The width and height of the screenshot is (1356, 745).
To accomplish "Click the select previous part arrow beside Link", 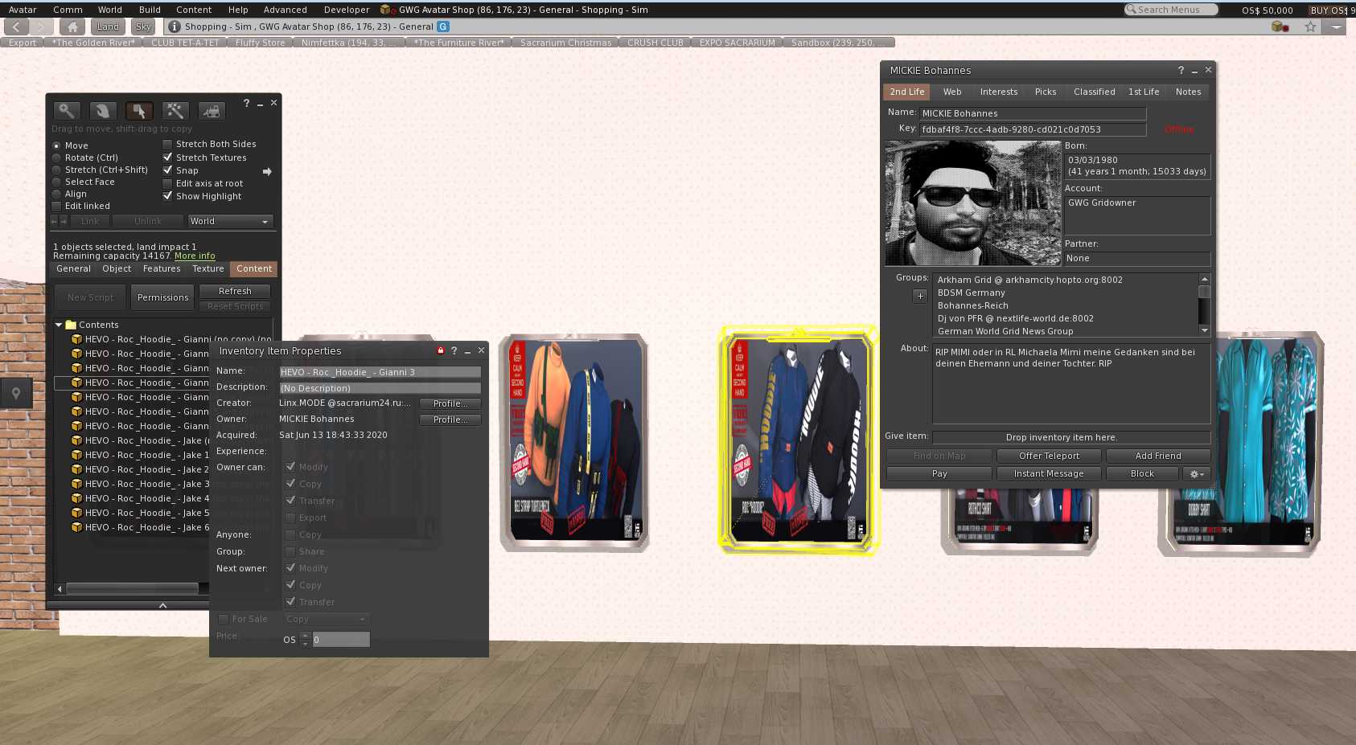I will tap(54, 221).
